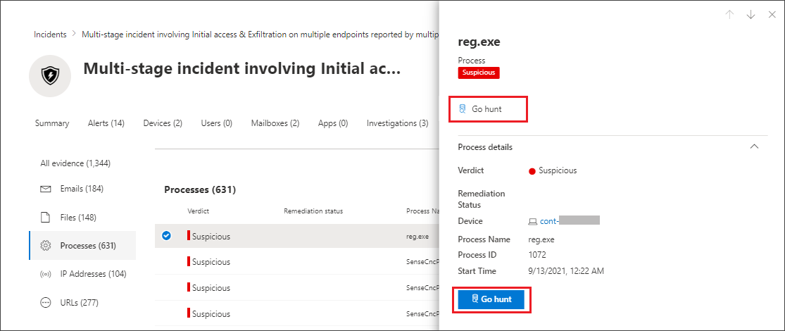The width and height of the screenshot is (785, 331).
Task: Go to next item with down arrow
Action: [x=751, y=15]
